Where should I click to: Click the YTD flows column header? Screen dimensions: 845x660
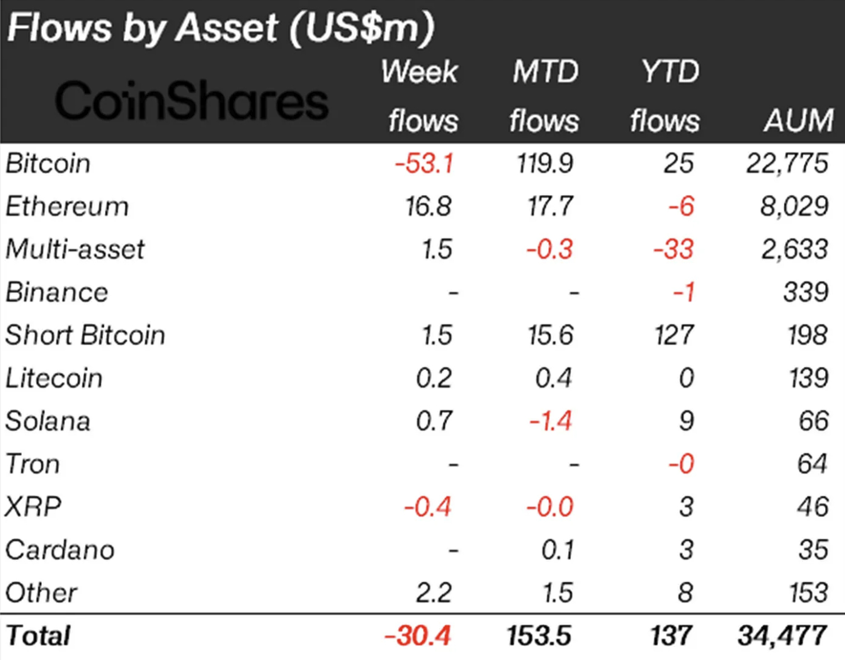pos(666,96)
